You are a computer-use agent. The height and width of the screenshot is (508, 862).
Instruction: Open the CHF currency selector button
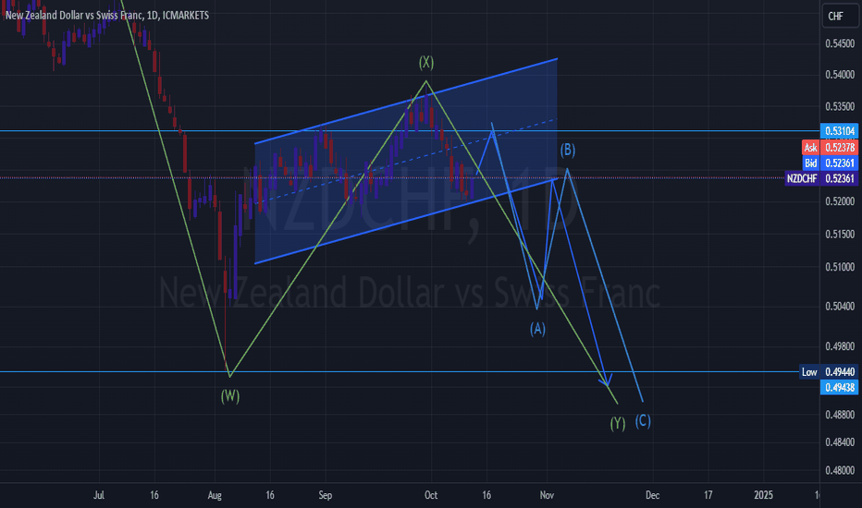pos(840,16)
